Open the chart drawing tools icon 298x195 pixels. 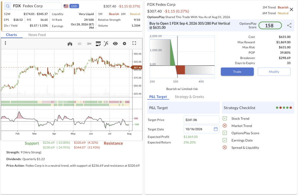pos(98,44)
